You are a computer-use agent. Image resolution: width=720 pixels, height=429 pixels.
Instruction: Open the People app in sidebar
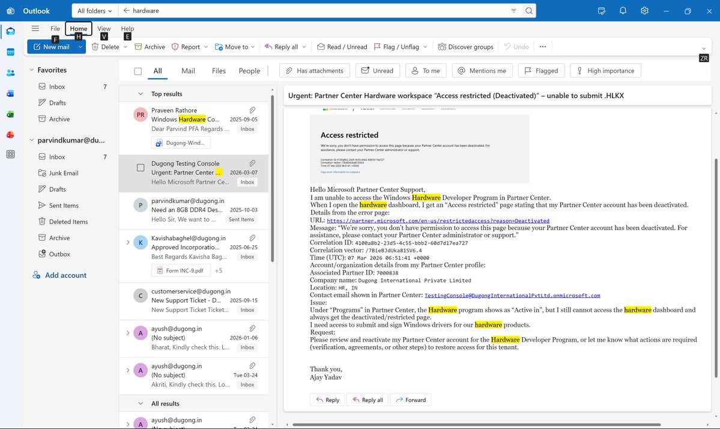pos(11,73)
